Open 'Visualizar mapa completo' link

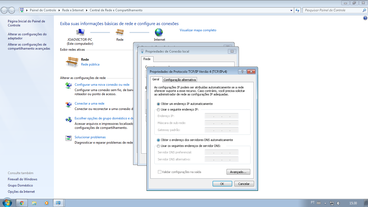tap(198, 30)
